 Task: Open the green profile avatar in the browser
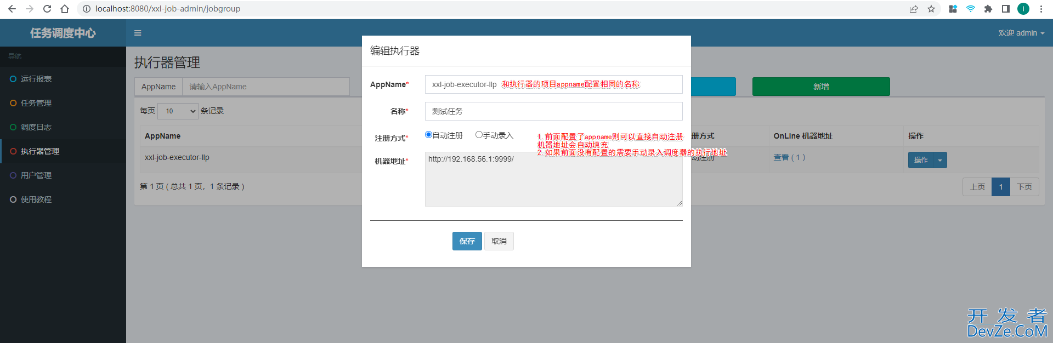[x=1023, y=9]
